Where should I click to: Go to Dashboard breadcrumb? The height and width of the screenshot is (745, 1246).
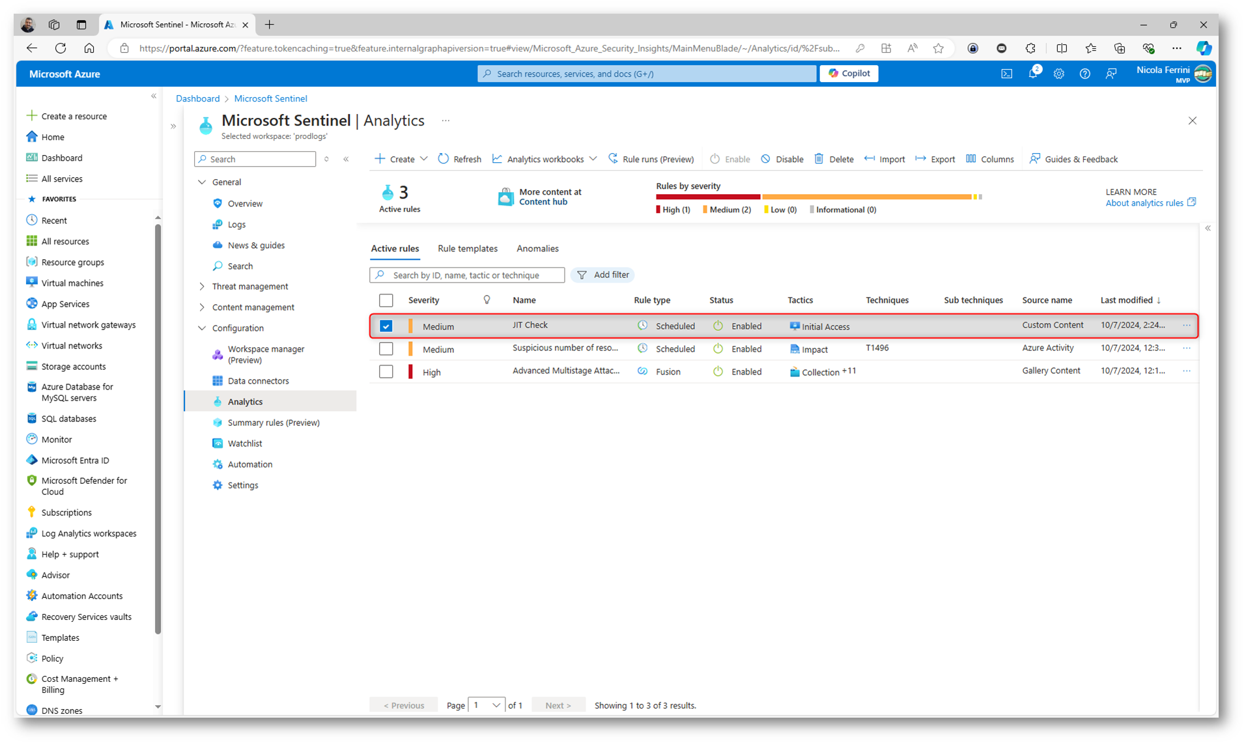[197, 98]
